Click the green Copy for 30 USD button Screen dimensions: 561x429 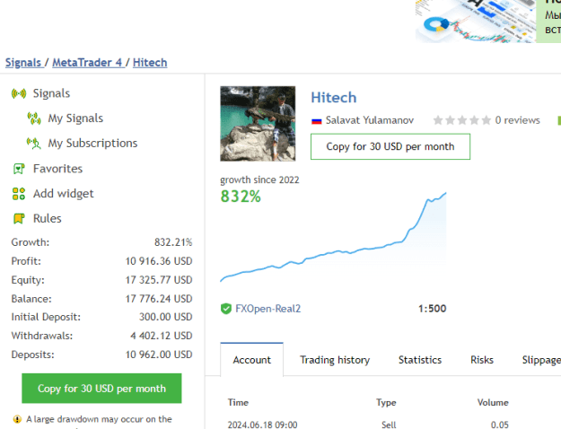coord(101,389)
